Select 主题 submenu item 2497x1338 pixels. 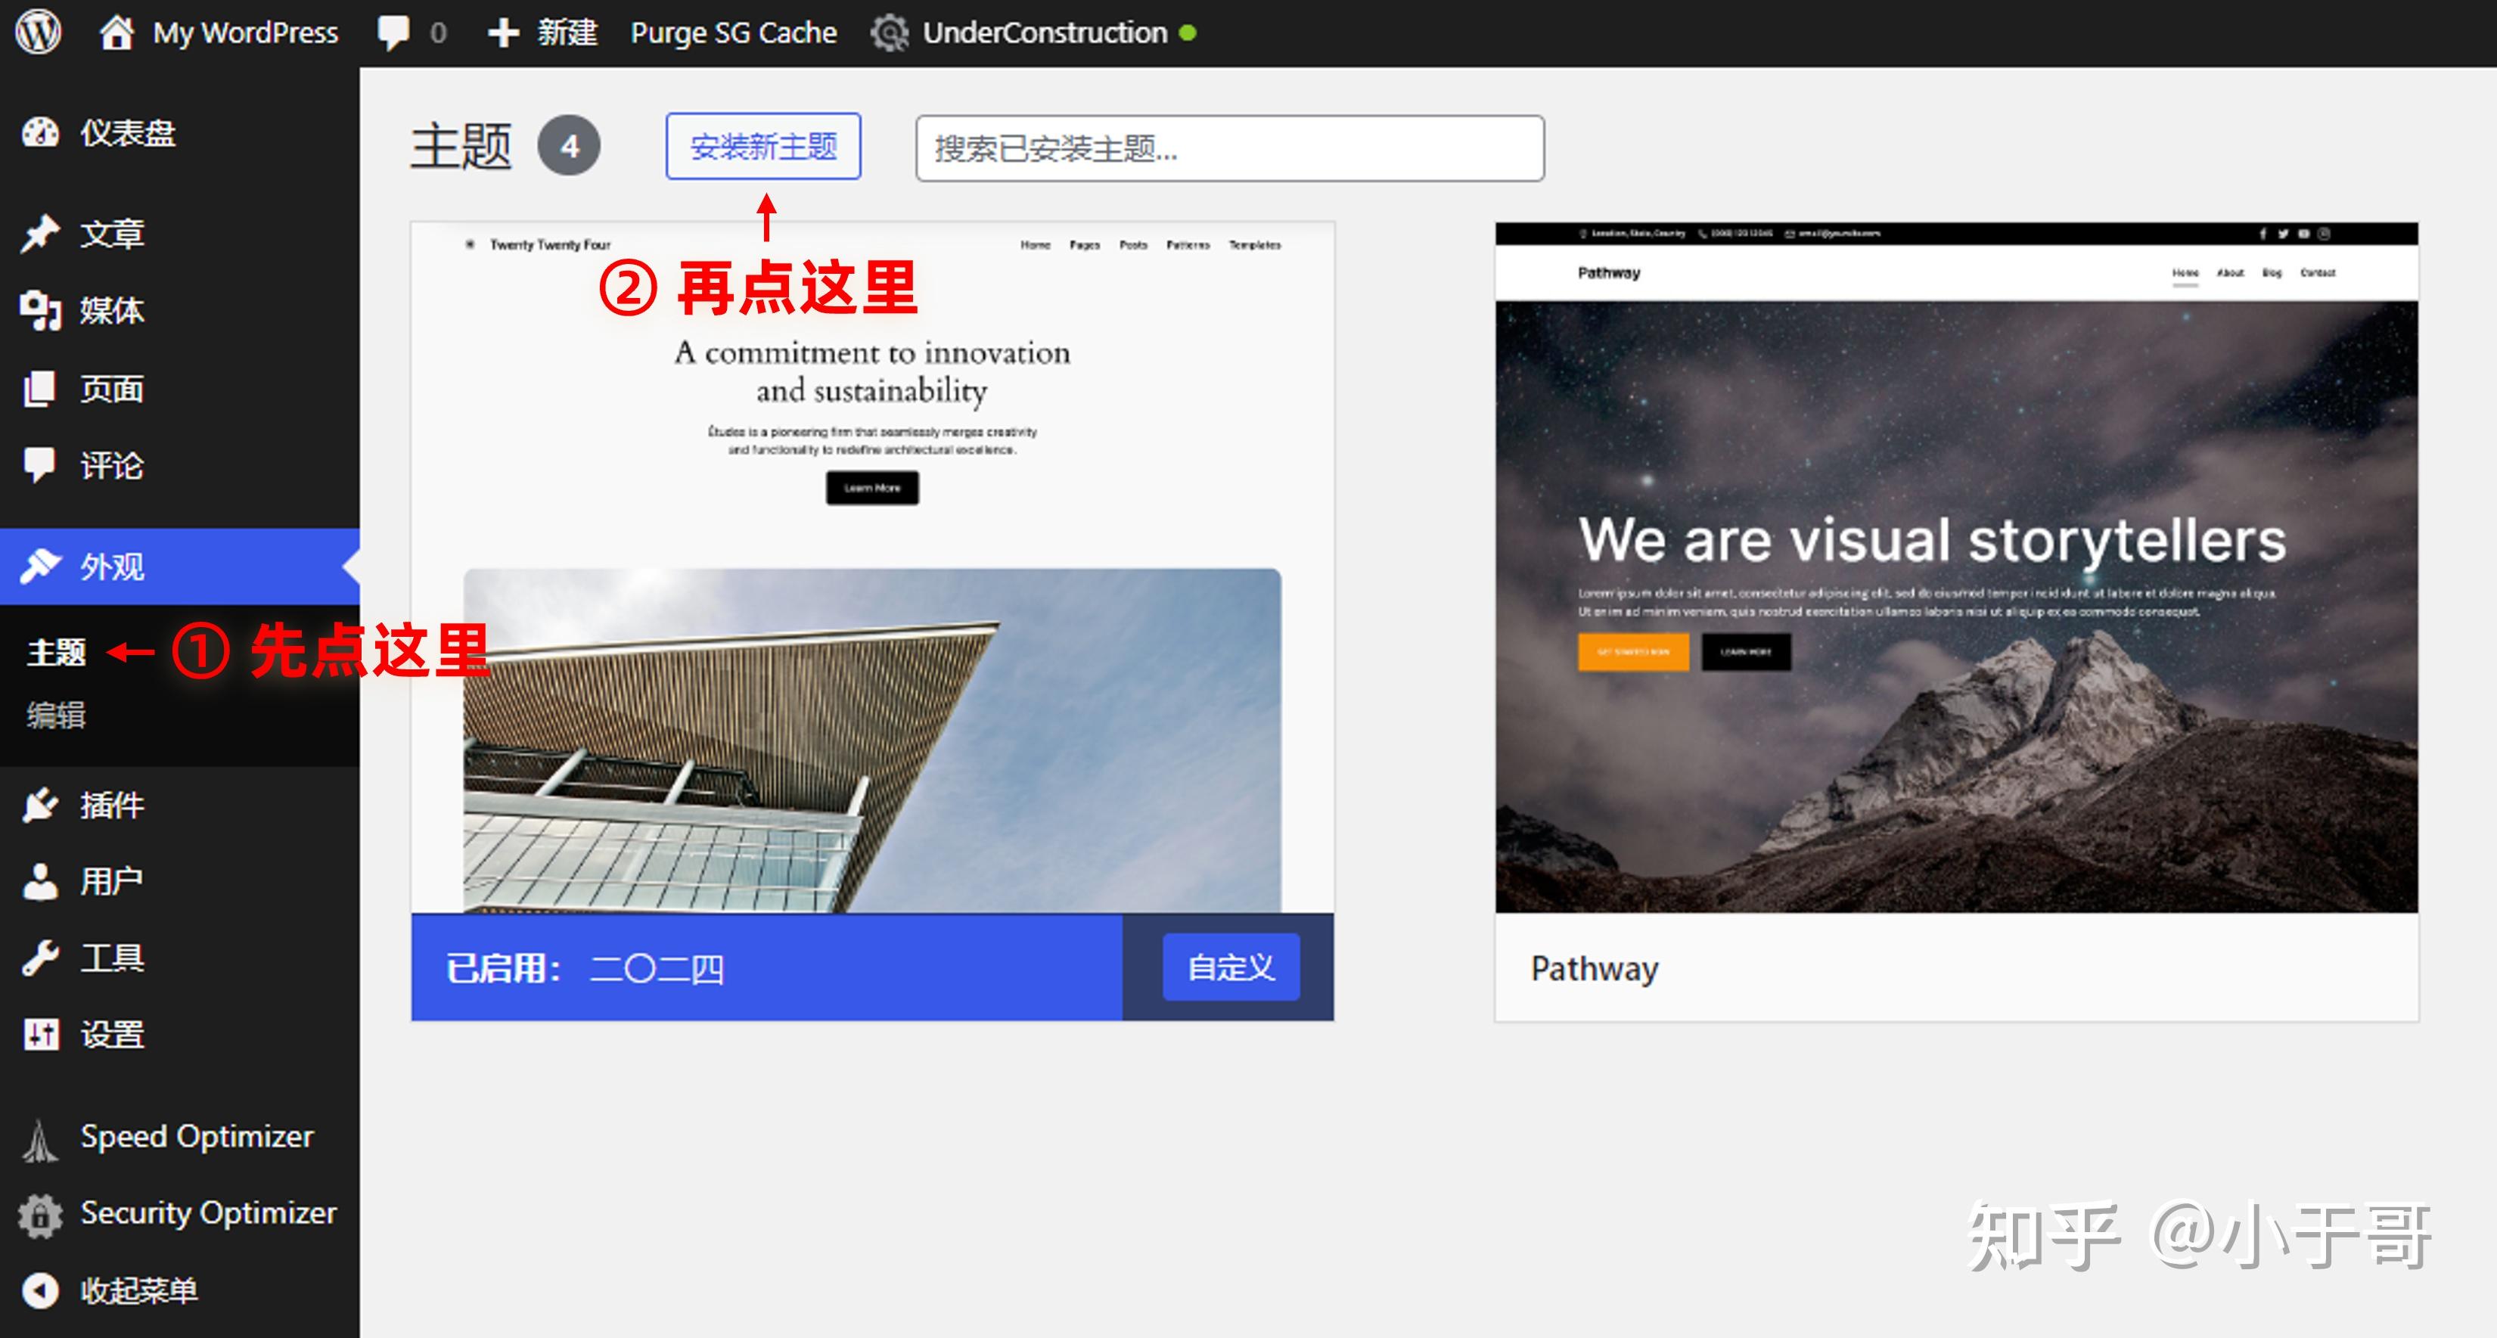56,651
